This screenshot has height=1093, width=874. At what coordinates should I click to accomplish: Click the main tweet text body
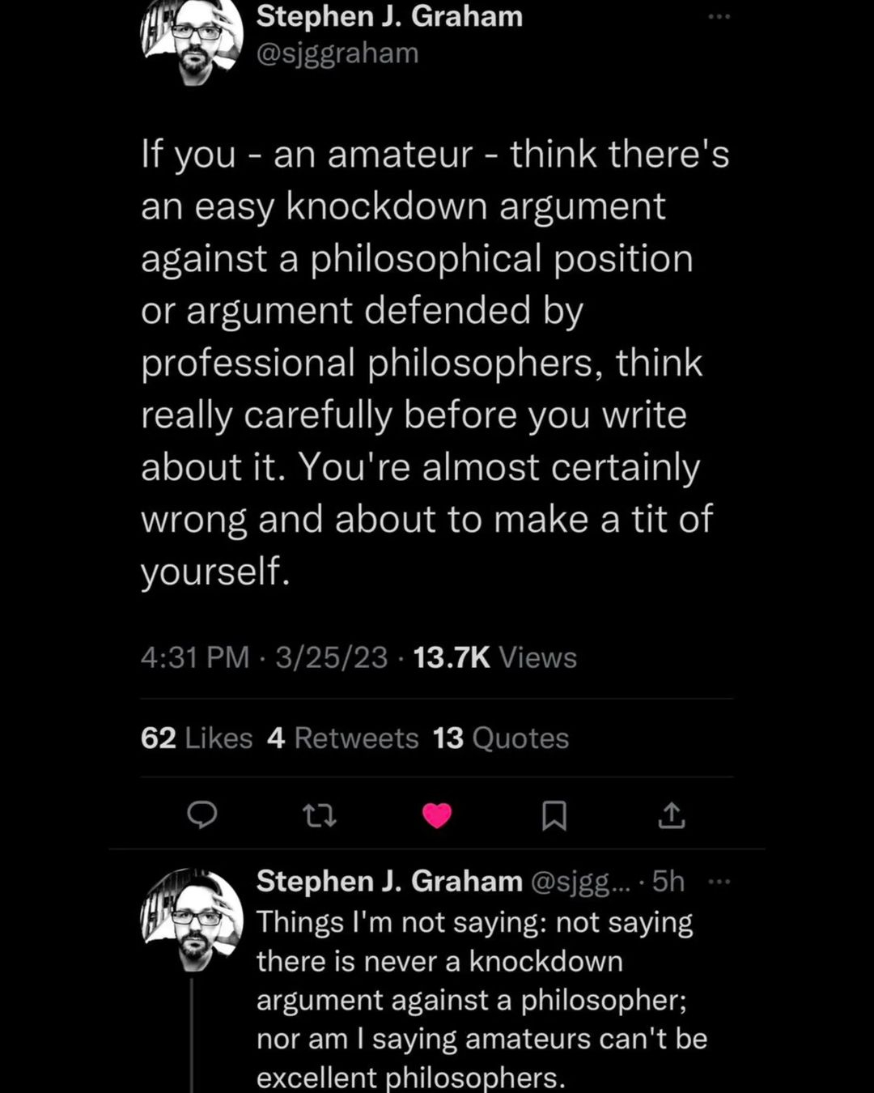tap(435, 362)
